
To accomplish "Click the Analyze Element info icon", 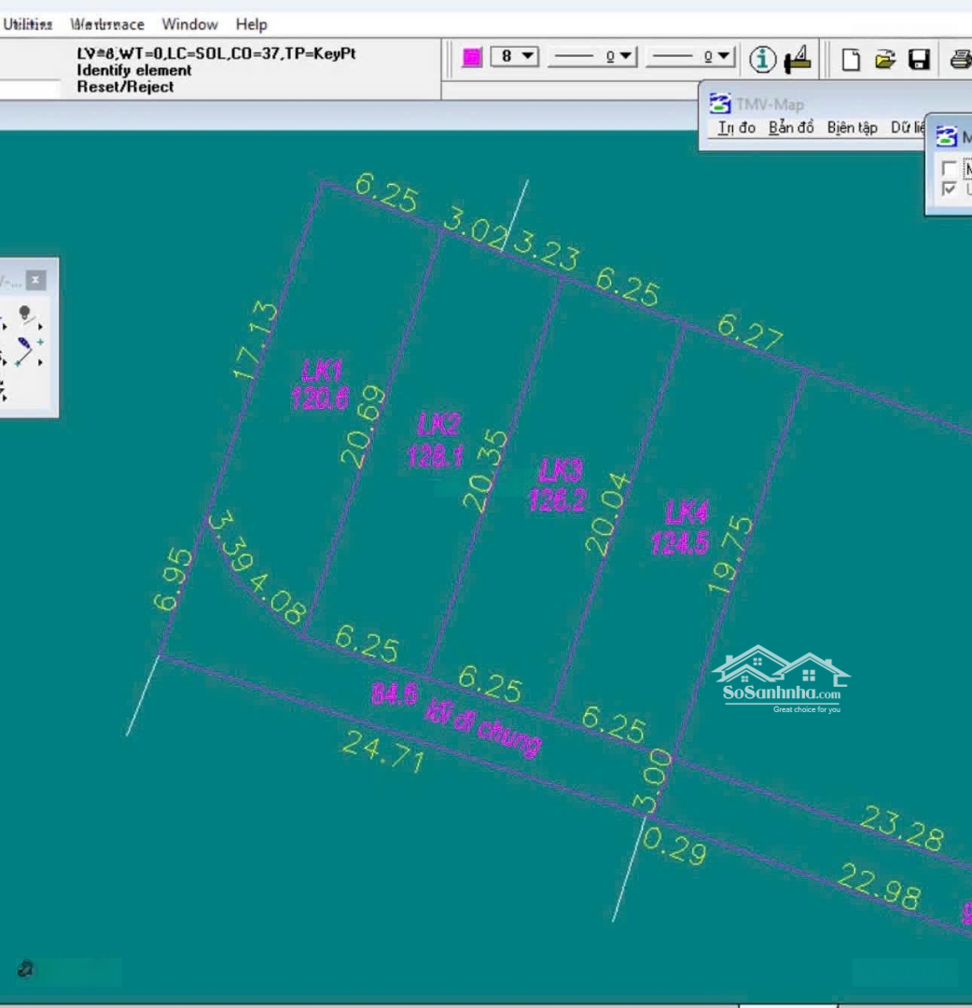I will (763, 60).
